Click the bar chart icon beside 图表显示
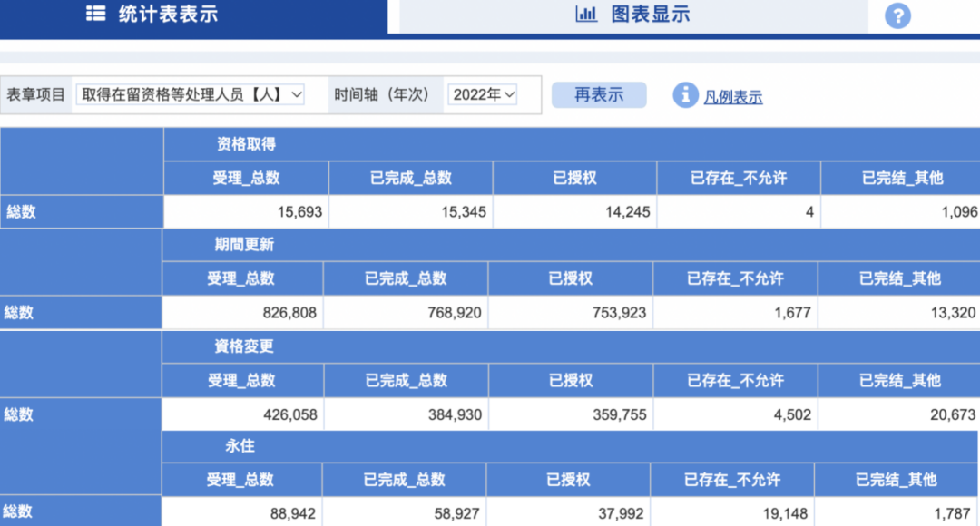 tap(585, 15)
